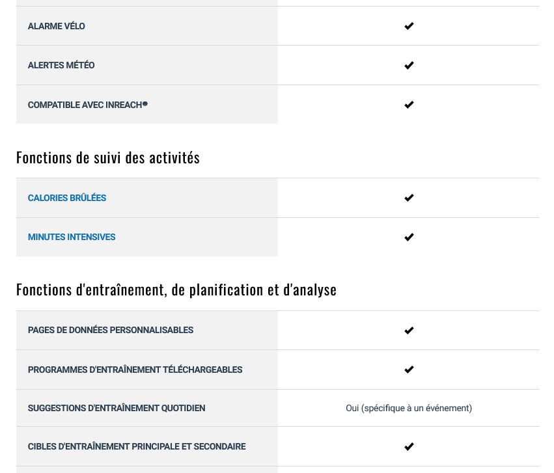554x473 pixels.
Task: Click Programmes d'entraînement téléchargeables label
Action: click(x=135, y=370)
